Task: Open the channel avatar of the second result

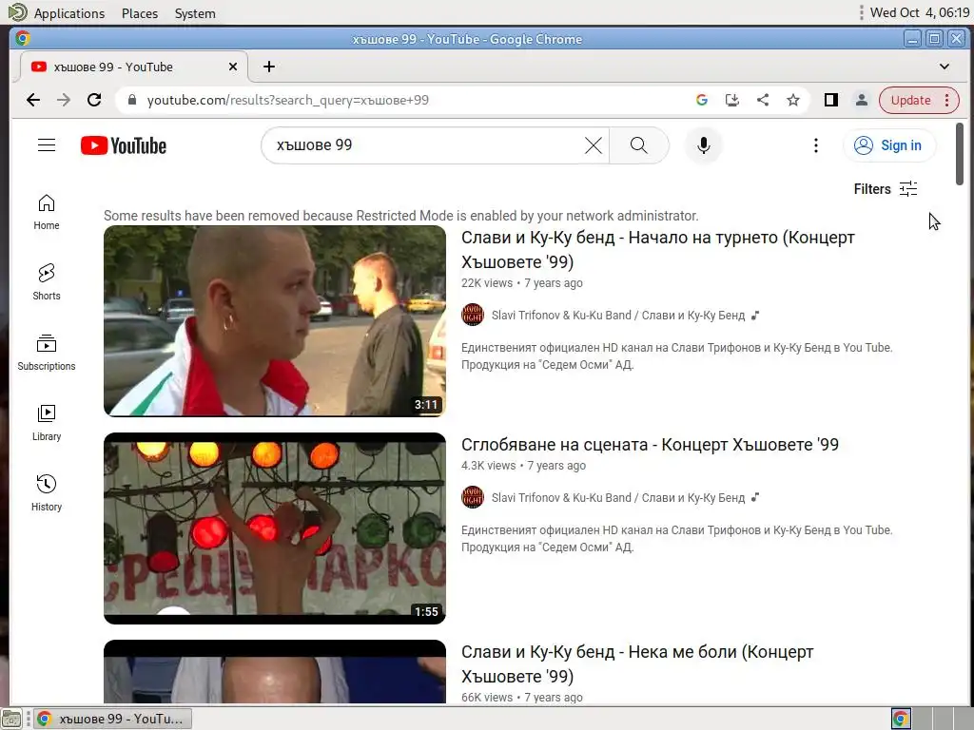Action: 473,497
